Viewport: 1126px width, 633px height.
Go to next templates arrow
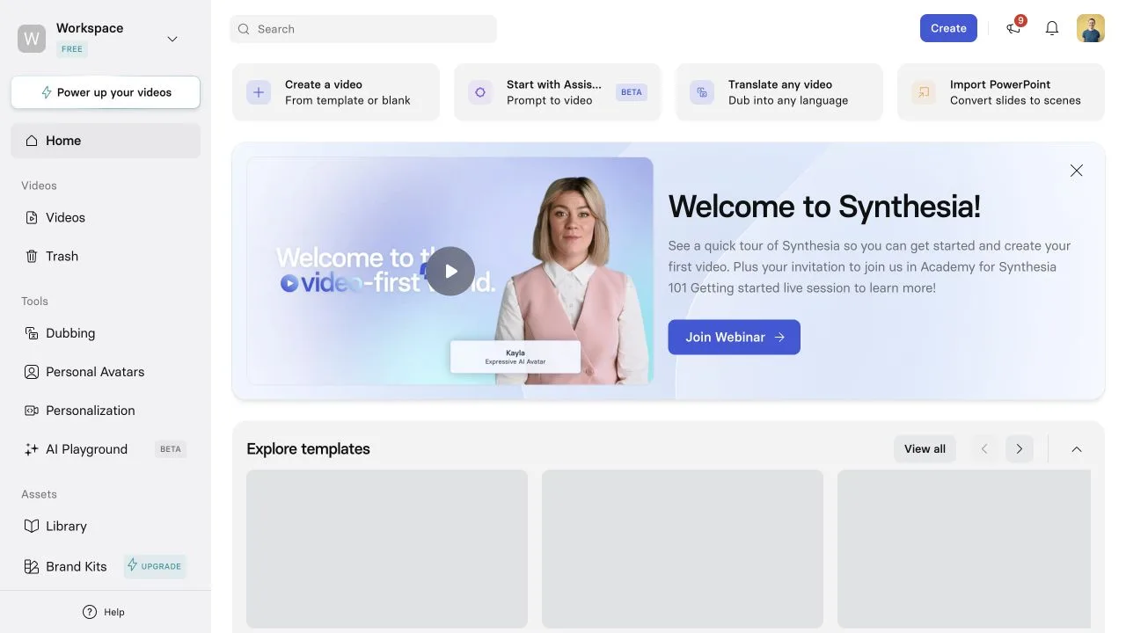coord(1020,448)
